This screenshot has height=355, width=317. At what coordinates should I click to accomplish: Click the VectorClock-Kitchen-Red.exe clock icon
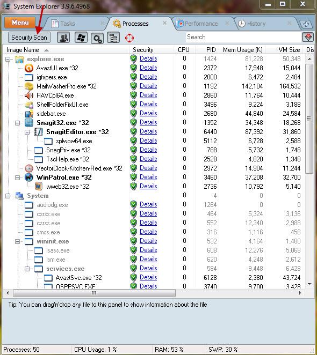tap(29, 168)
